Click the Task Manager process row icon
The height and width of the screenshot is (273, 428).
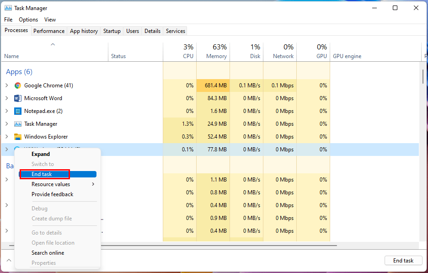coord(18,124)
